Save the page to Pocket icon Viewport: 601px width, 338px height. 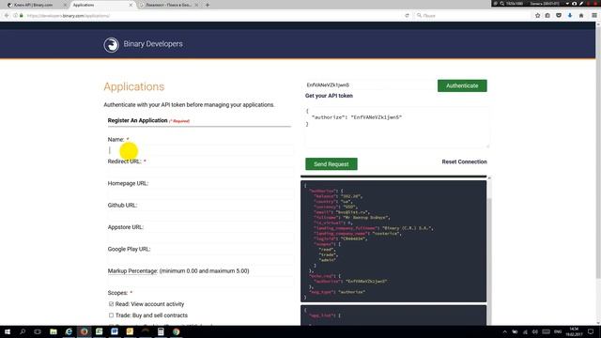click(x=559, y=16)
